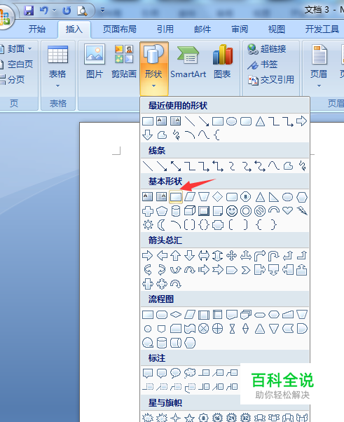344x422 pixels.
Task: Choose the heart shape
Action: pos(287,210)
